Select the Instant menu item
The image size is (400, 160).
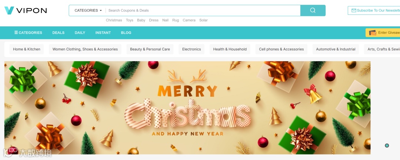(x=103, y=33)
